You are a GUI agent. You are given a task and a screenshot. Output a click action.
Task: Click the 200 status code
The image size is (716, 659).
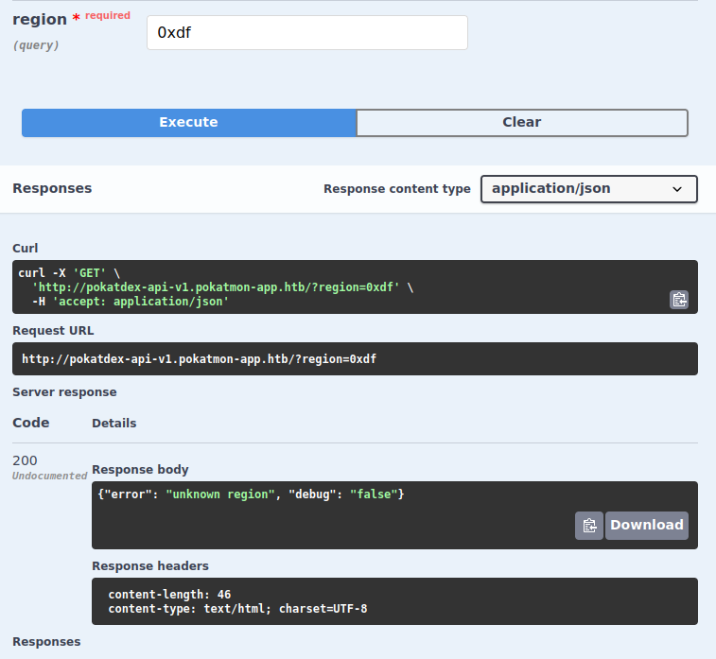tap(25, 460)
